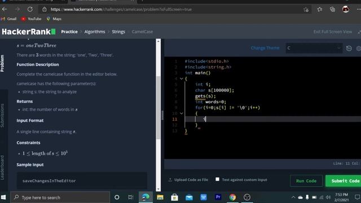
Task: Open Task View icon
Action: pos(130,197)
